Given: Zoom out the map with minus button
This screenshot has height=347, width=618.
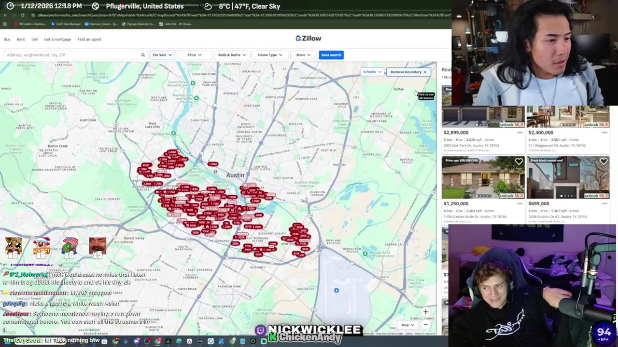Looking at the screenshot, I should (x=425, y=324).
